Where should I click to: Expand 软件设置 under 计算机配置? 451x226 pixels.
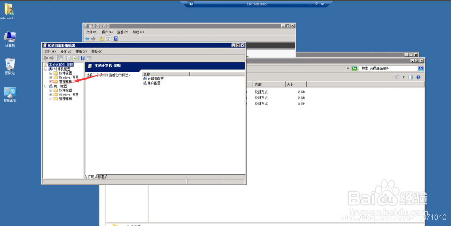pos(51,73)
